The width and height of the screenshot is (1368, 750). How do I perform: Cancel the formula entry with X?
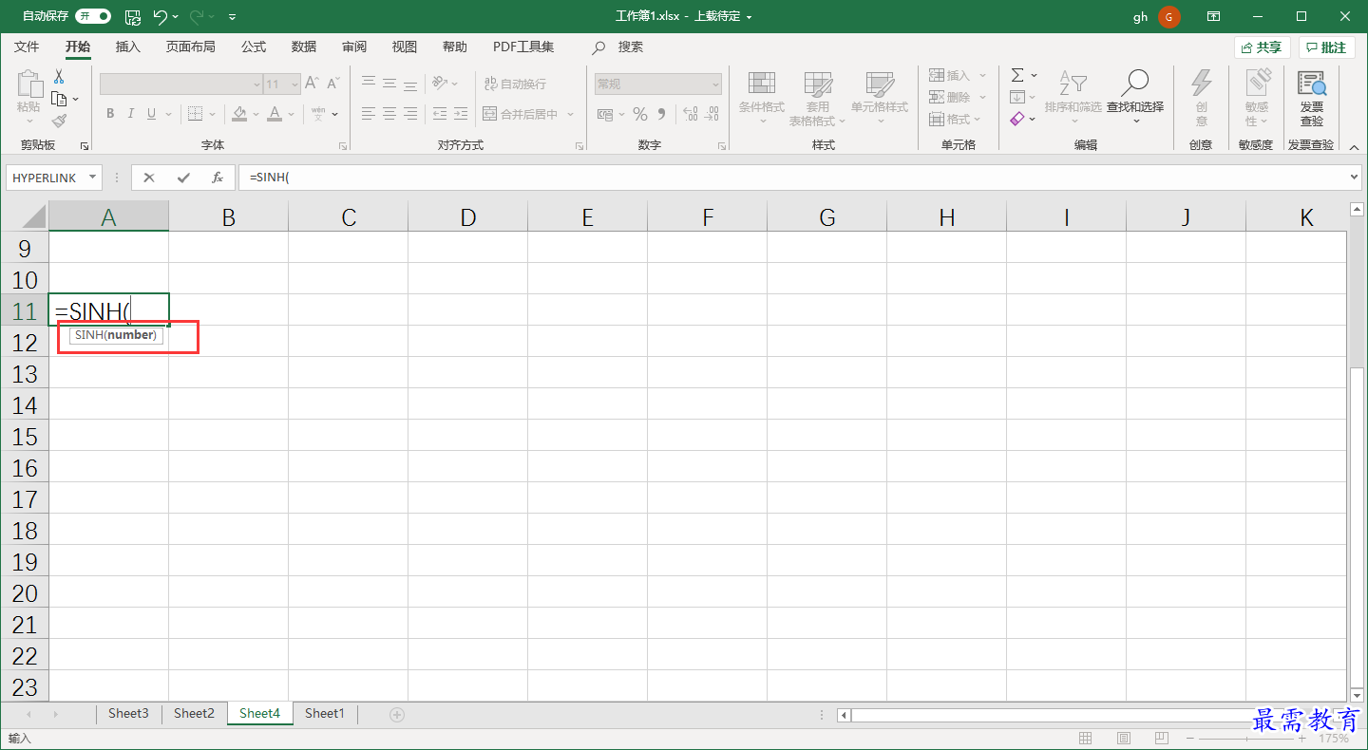coord(149,178)
